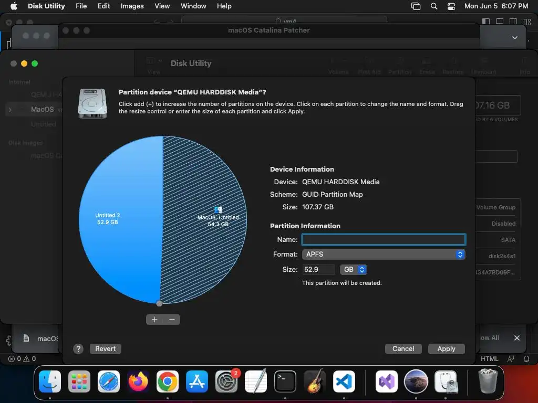This screenshot has width=538, height=403.
Task: Open the Edit menu
Action: (x=104, y=6)
